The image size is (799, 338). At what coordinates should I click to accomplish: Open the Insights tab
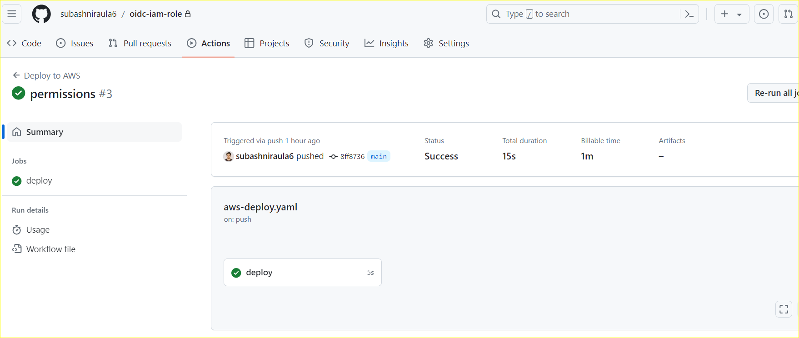pyautogui.click(x=386, y=43)
